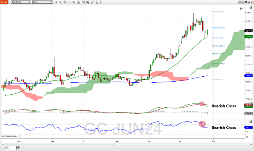Select the 76.40% Fibonacci level label
Screen dimensions: 254x151
click(x=219, y=64)
